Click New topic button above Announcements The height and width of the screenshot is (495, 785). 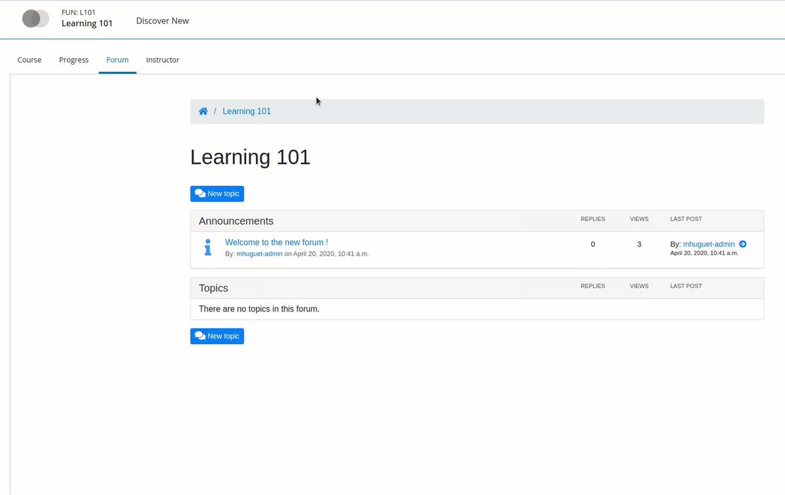coord(217,194)
